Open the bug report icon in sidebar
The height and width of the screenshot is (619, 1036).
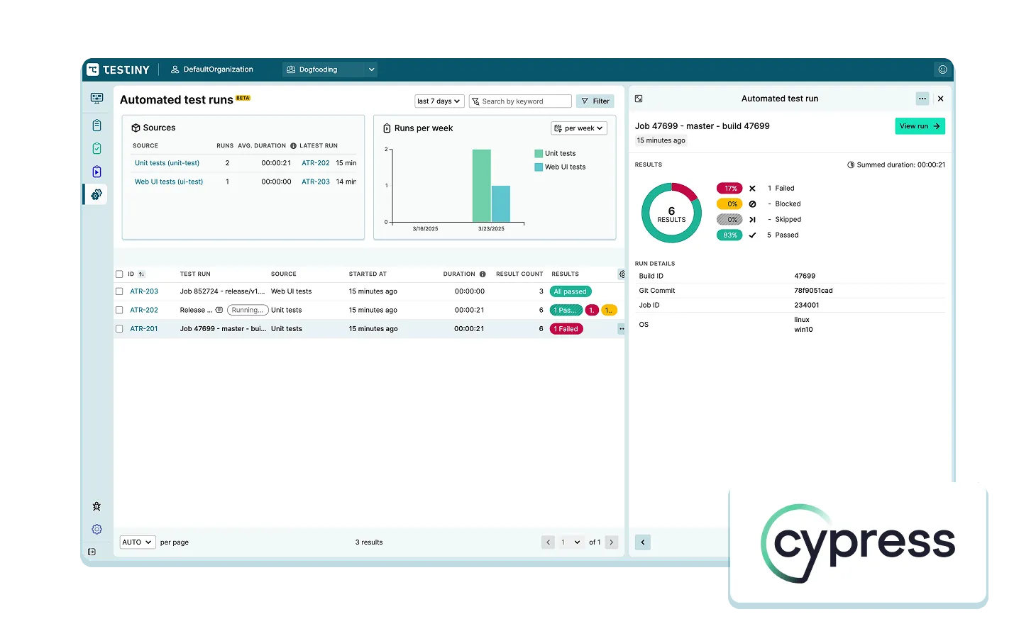pyautogui.click(x=97, y=506)
